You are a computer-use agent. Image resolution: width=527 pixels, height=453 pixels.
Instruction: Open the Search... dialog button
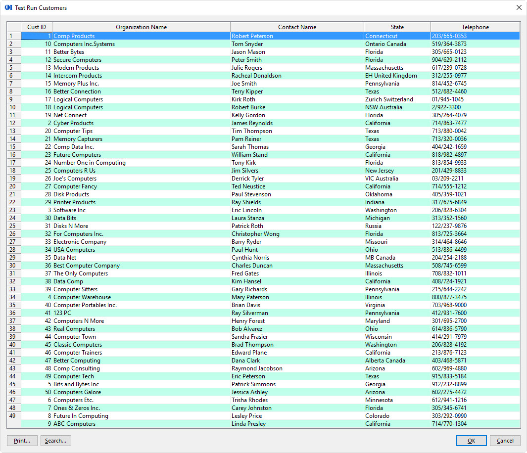coord(56,441)
